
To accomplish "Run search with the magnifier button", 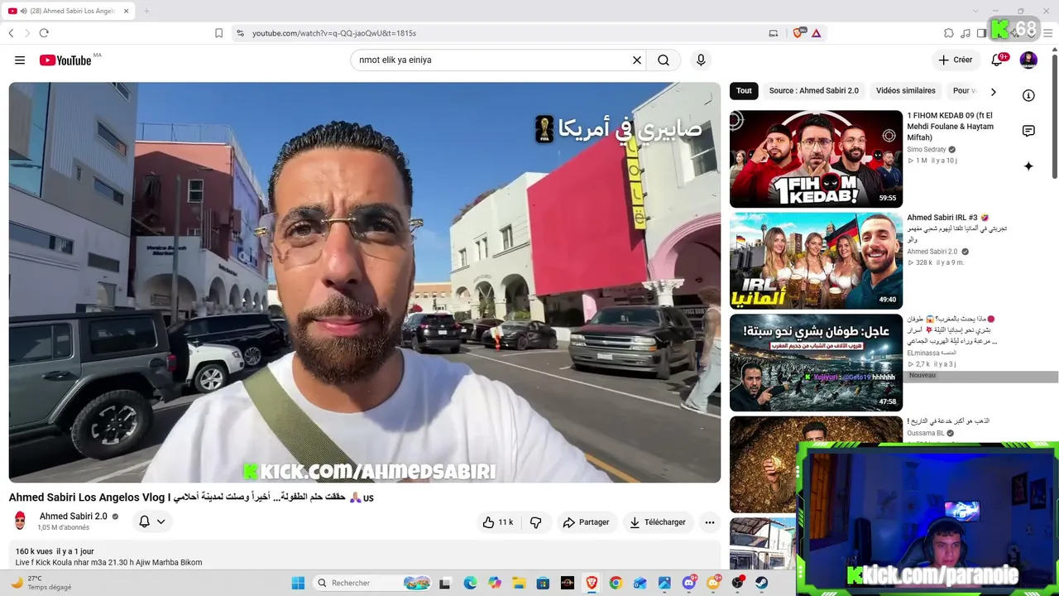I will pos(664,60).
